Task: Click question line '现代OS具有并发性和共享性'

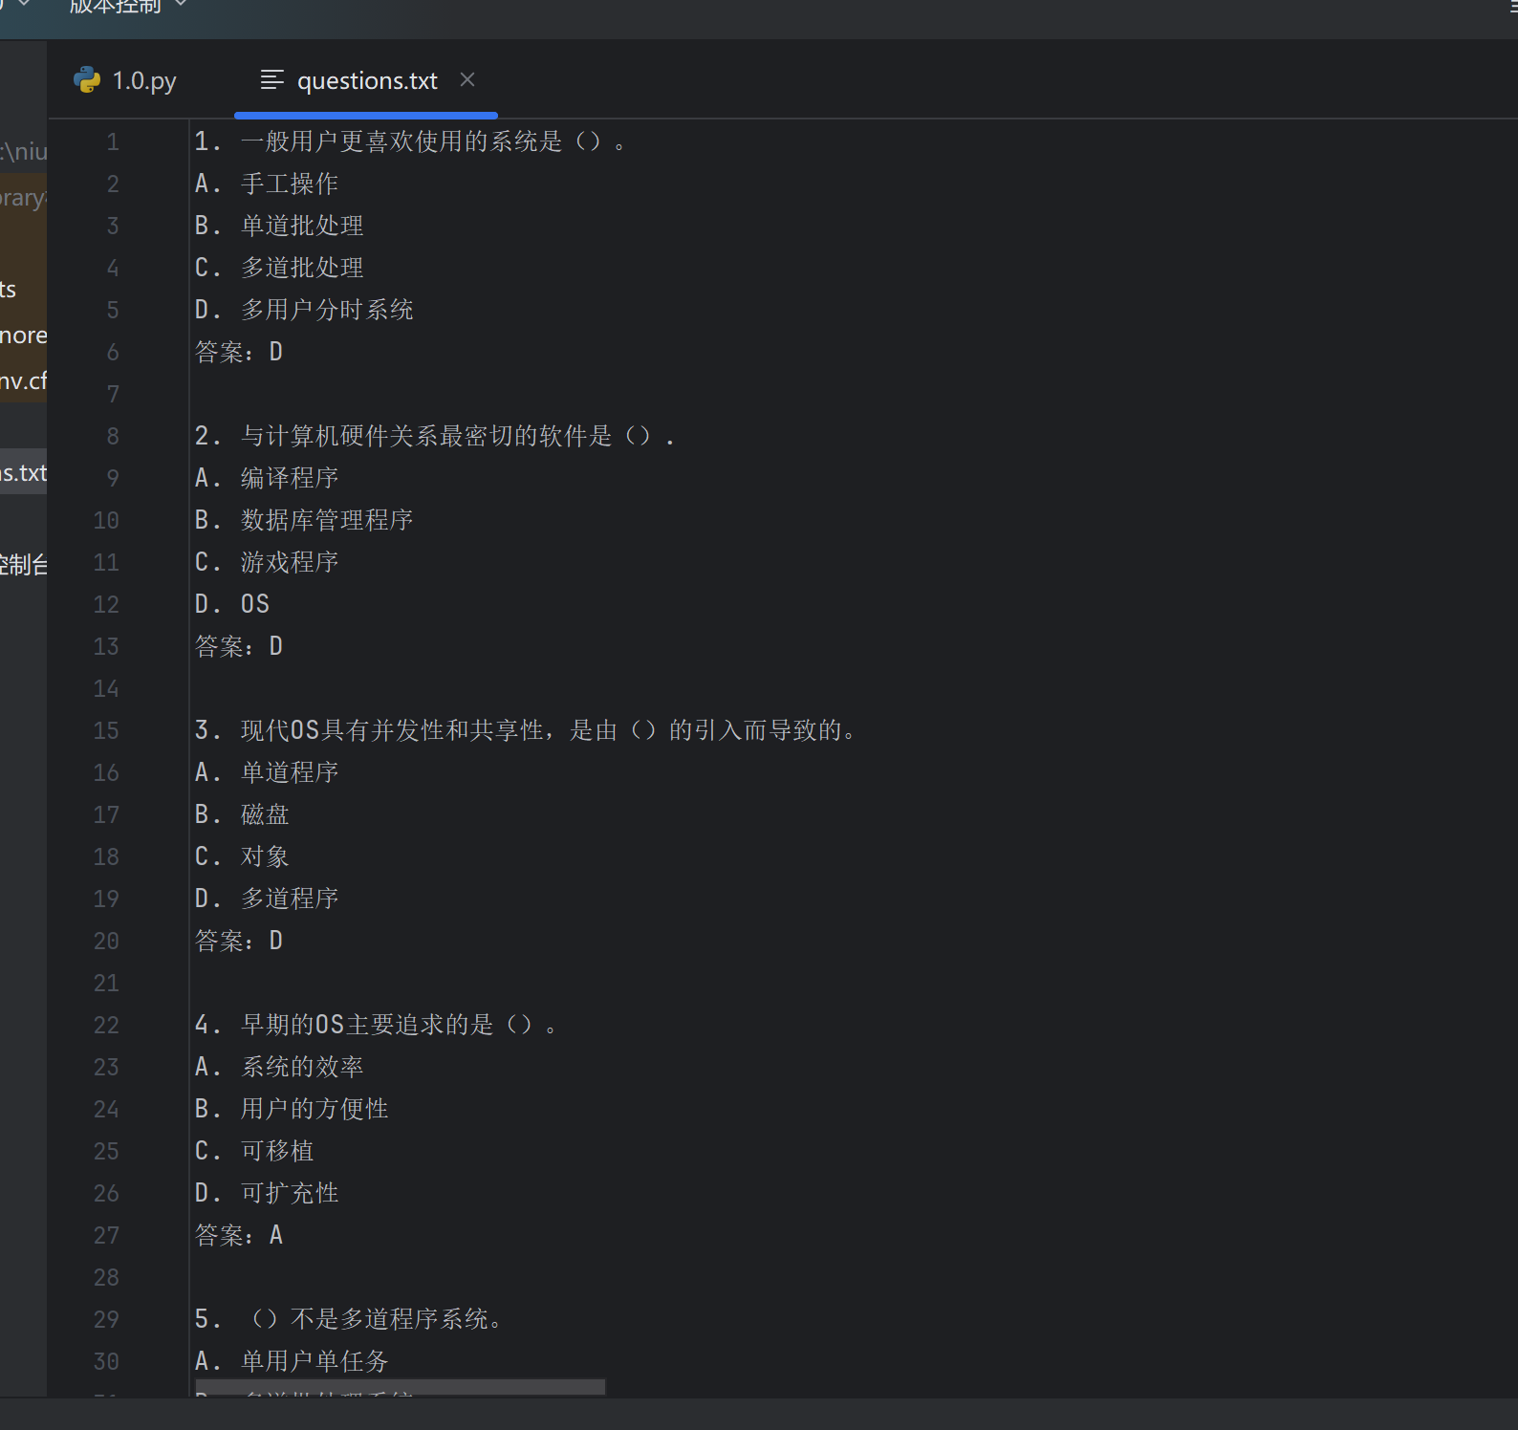Action: [525, 730]
